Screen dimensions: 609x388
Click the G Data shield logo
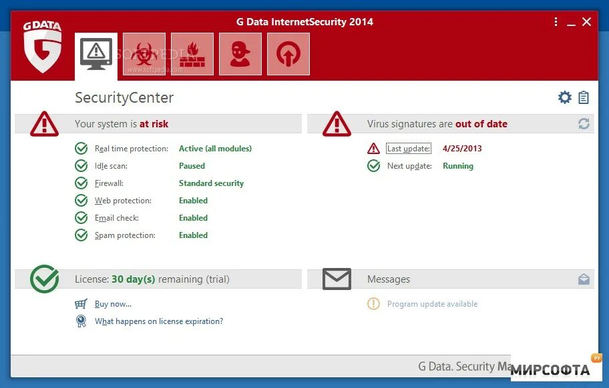point(42,47)
